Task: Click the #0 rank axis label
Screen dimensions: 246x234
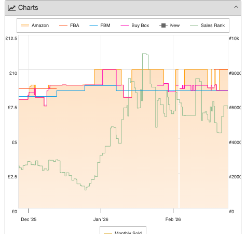Action: 231,212
